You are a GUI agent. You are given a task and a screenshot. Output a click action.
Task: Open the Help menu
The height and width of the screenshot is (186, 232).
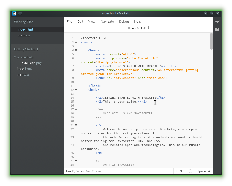[138, 22]
